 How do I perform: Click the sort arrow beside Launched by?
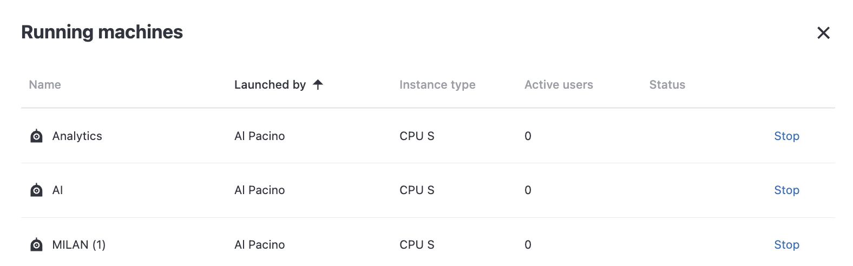click(318, 84)
